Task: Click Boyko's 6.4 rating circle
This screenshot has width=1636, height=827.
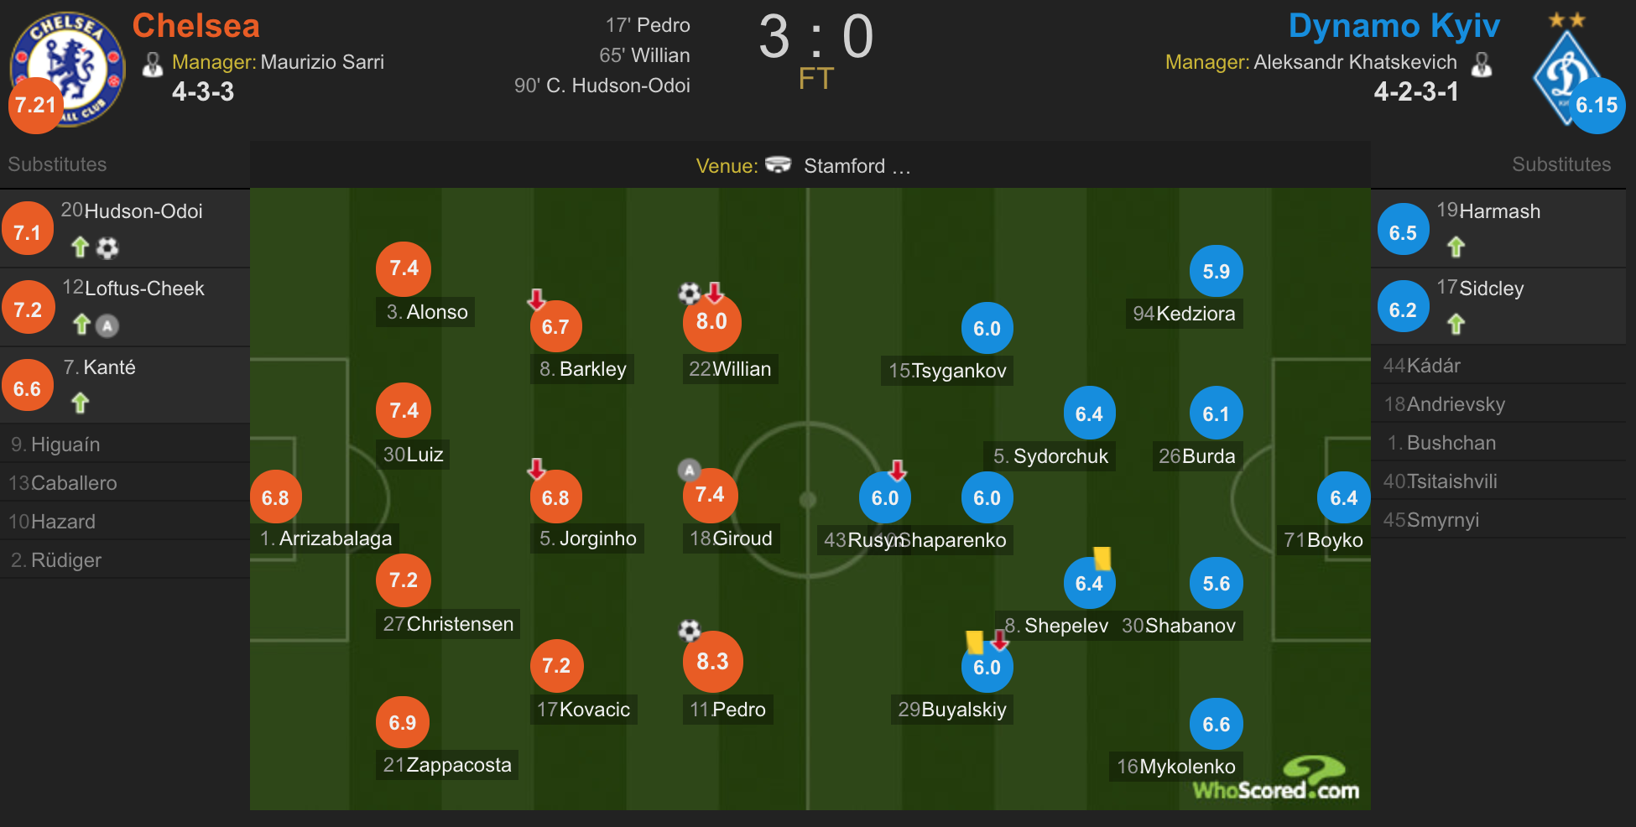Action: (1343, 498)
